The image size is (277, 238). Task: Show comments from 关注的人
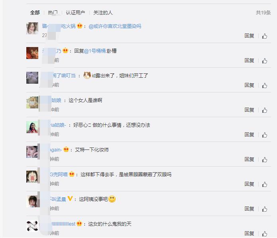[x=103, y=12]
